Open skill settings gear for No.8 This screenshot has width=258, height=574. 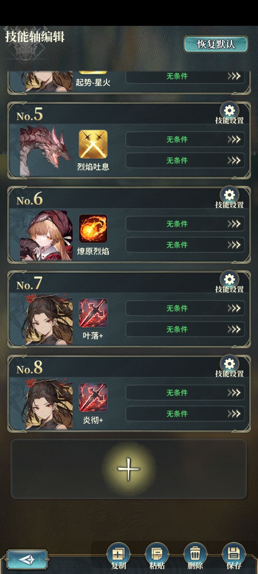(x=229, y=364)
